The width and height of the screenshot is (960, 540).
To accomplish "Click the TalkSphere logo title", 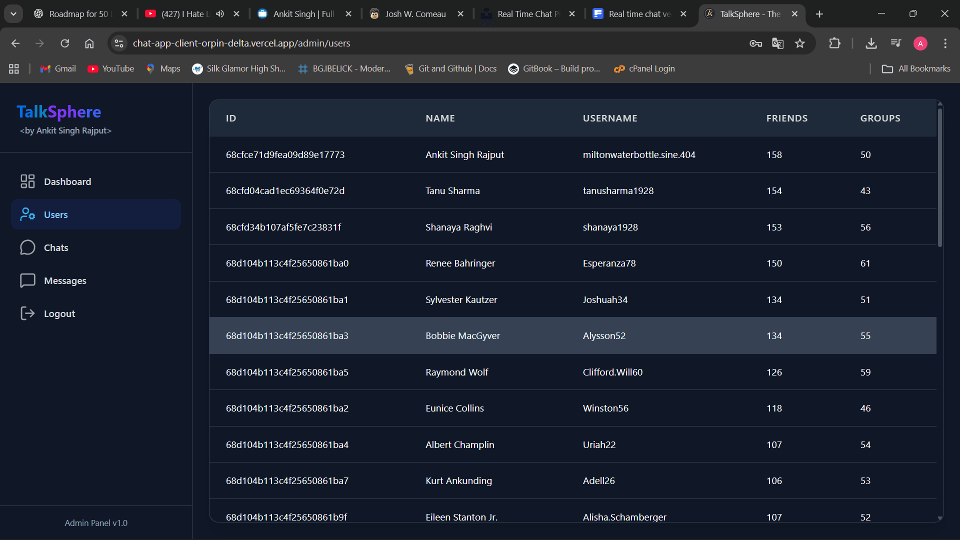I will click(59, 112).
